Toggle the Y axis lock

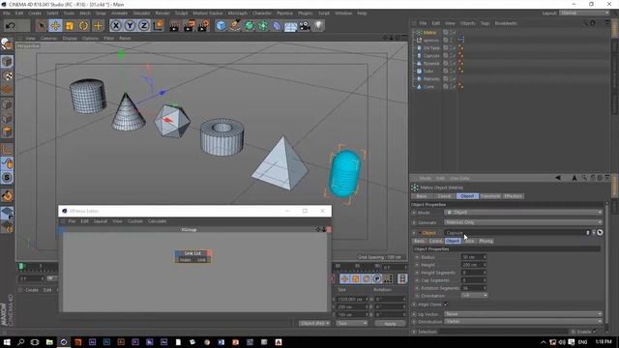(x=130, y=26)
